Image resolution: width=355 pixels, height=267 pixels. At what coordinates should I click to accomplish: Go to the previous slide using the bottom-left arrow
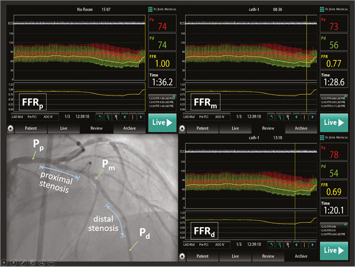coord(4,262)
